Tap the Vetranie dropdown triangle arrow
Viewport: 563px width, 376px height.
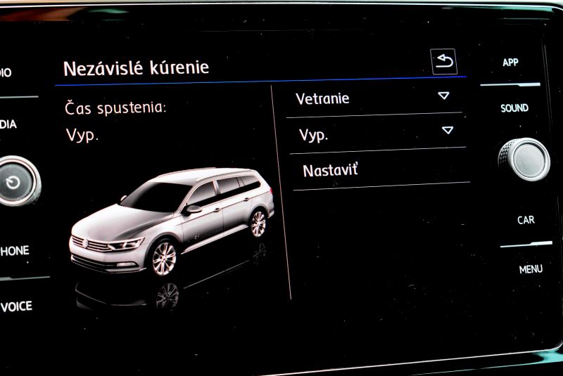(x=444, y=96)
